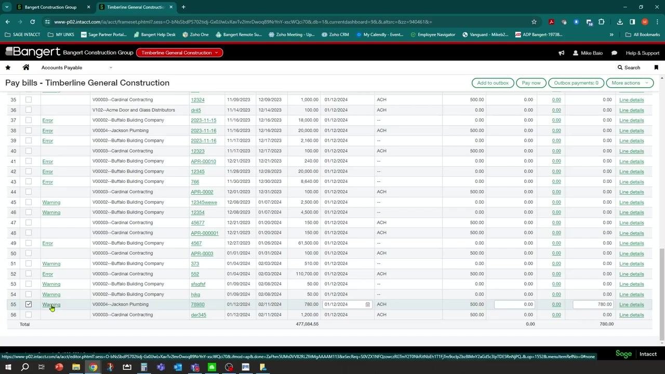This screenshot has height=374, width=665.
Task: Open the More actions dropdown
Action: pyautogui.click(x=630, y=83)
